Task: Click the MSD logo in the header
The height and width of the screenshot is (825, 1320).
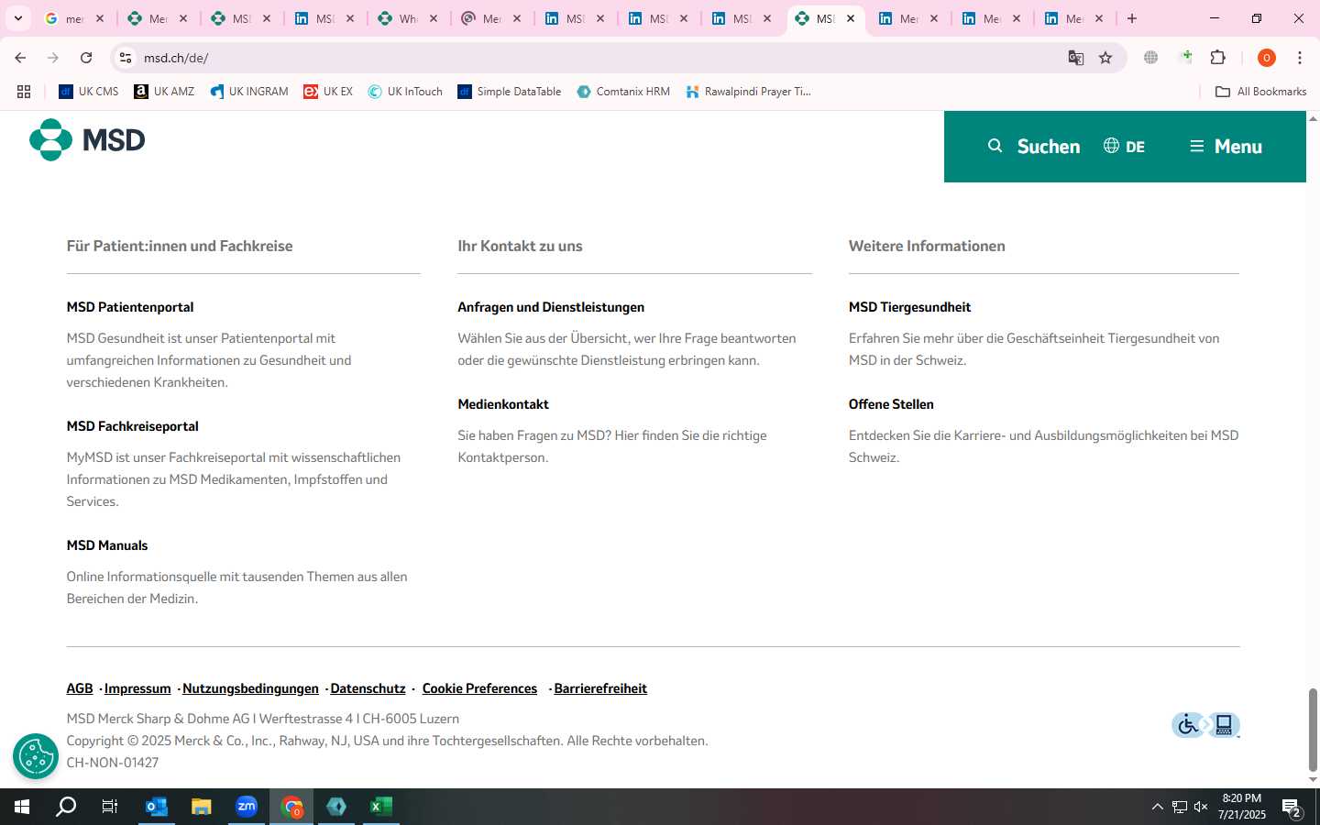Action: [87, 140]
